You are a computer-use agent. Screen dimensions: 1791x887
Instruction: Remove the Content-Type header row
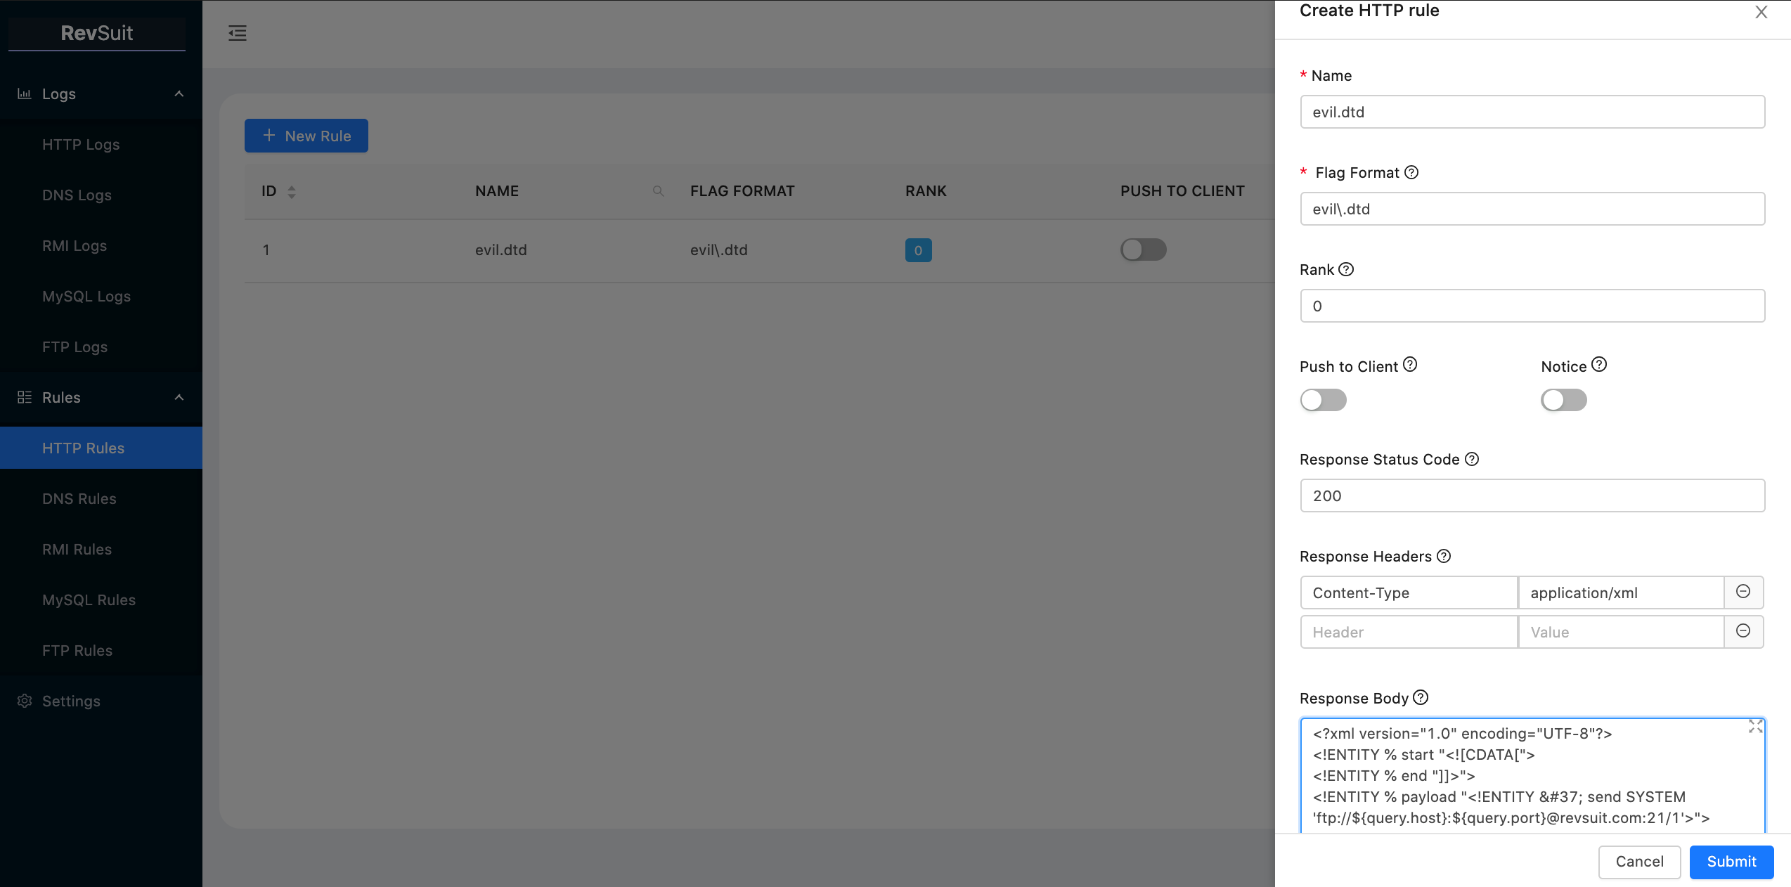[x=1743, y=592]
